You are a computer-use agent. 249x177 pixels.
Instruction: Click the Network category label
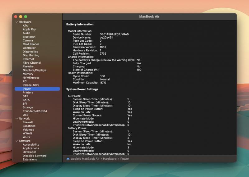pos(24,119)
